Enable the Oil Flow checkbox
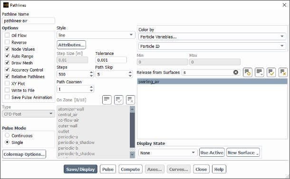Viewport: 290px width, 179px height. tap(7, 35)
